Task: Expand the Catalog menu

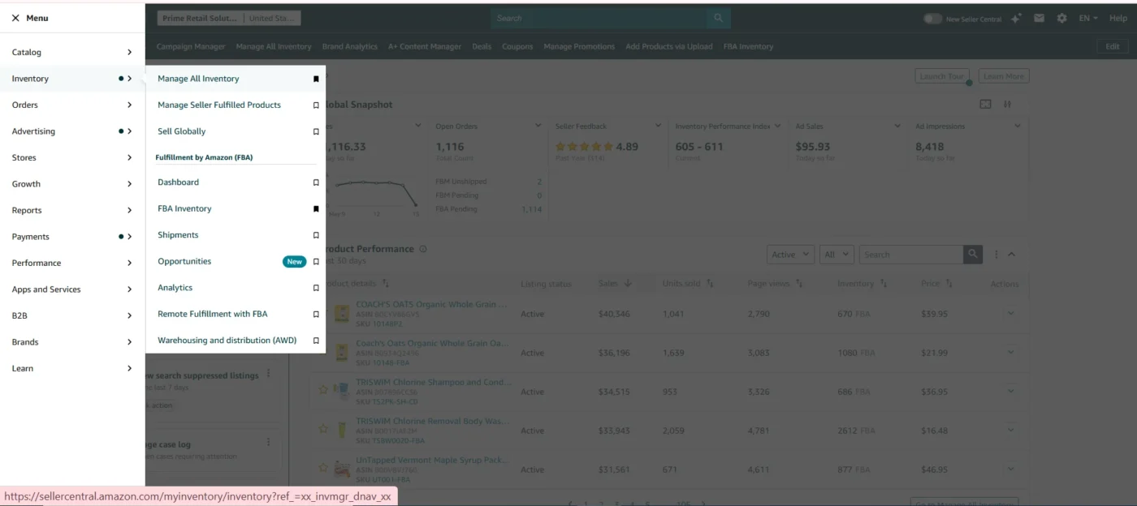Action: 72,52
